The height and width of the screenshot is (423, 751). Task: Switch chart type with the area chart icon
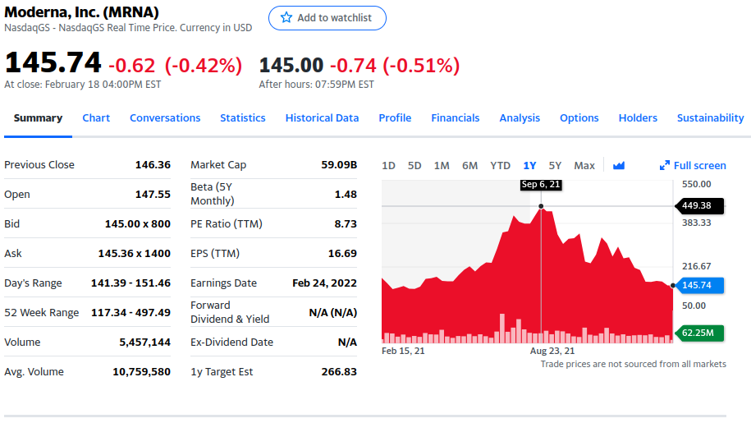[619, 165]
